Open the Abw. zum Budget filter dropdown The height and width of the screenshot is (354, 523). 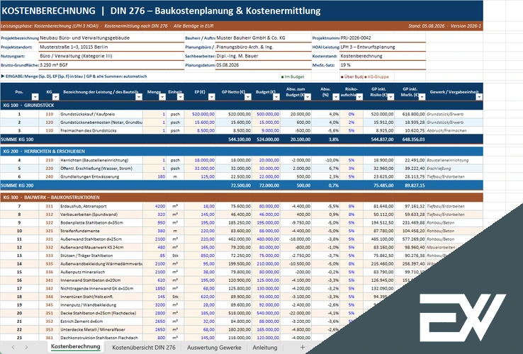pyautogui.click(x=308, y=97)
